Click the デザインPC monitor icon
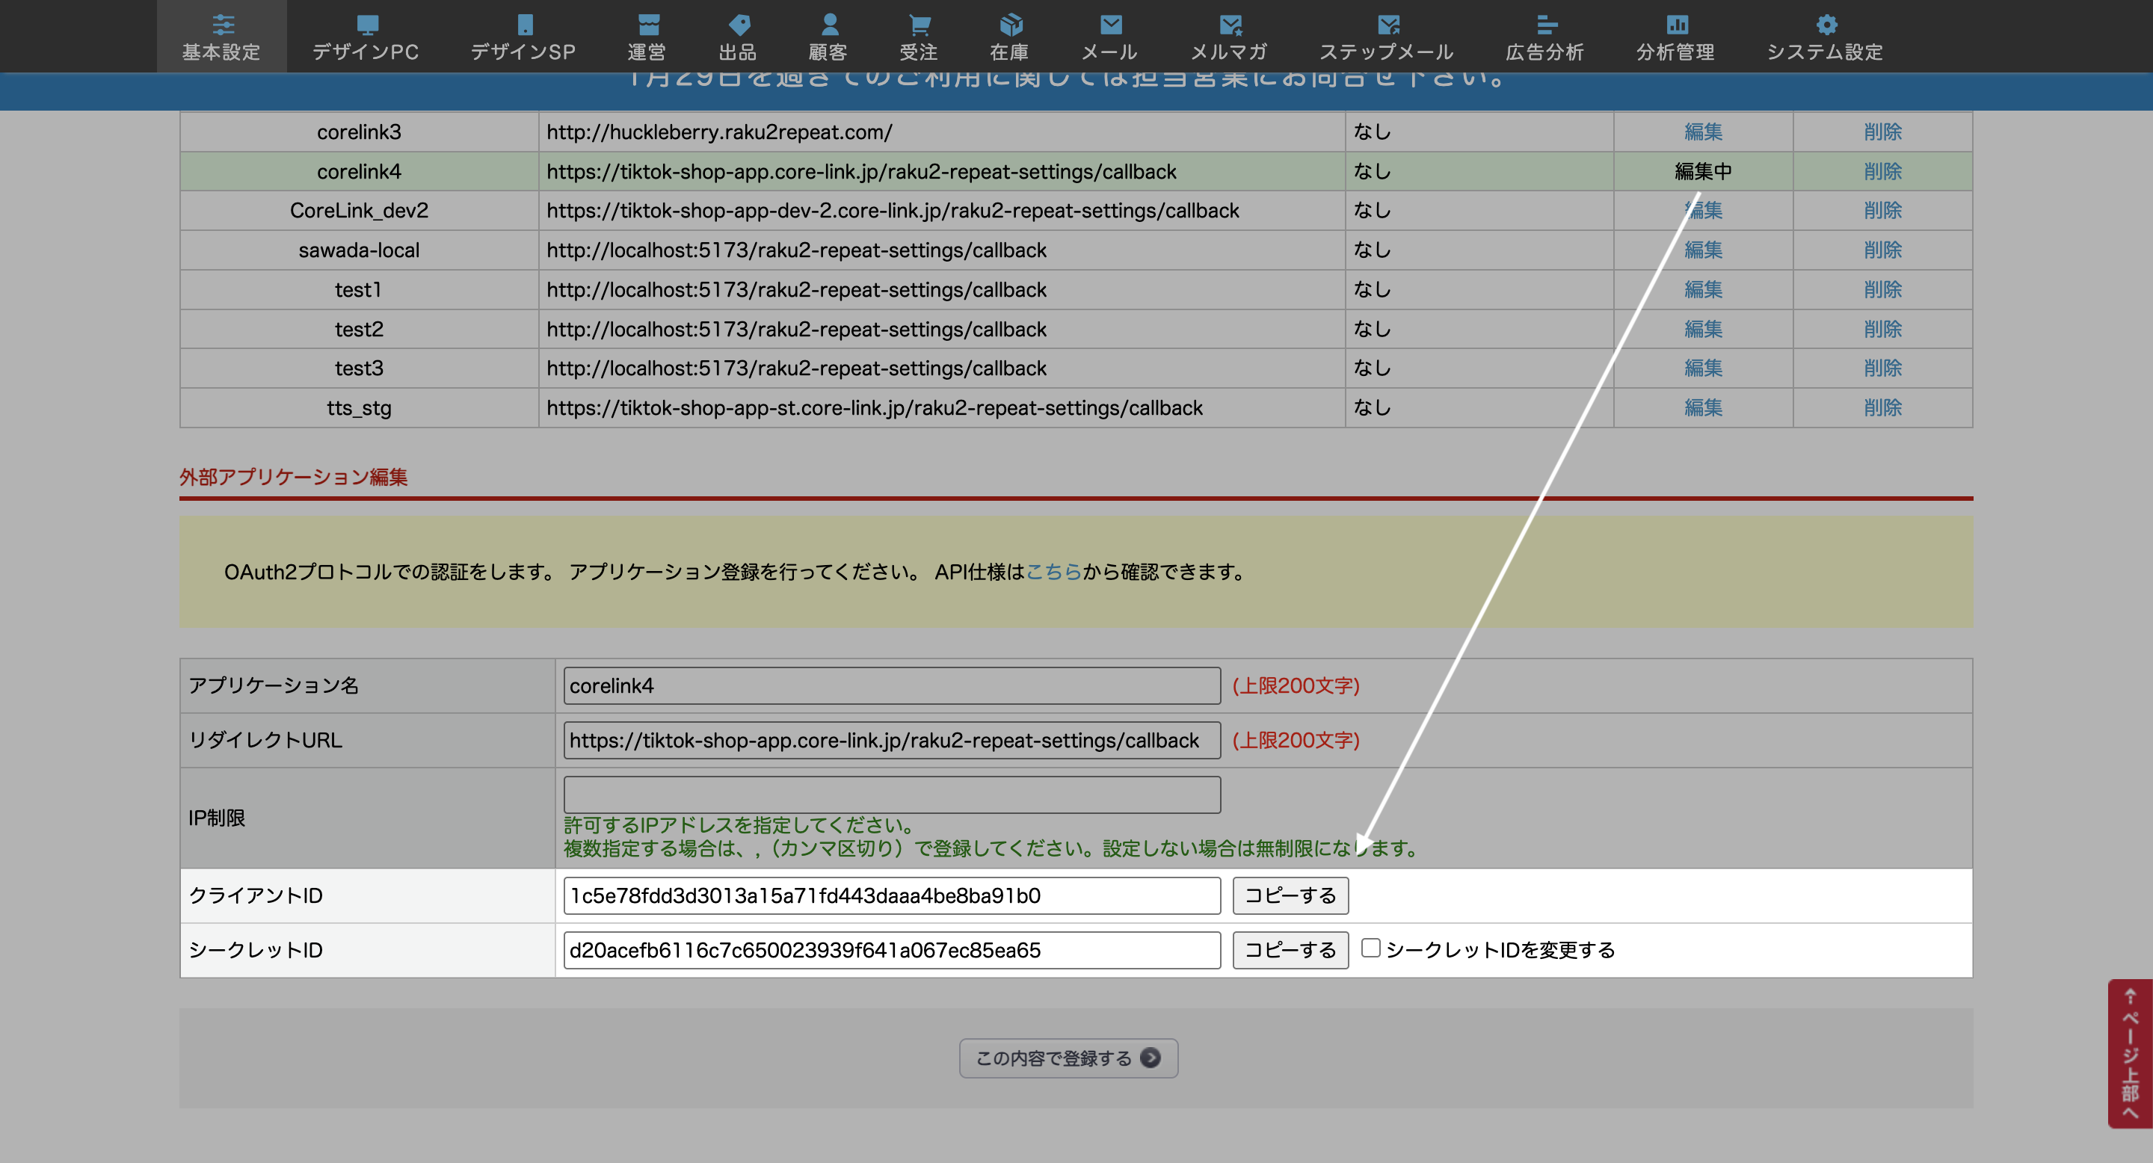Screen dimensions: 2153x1163 367,24
